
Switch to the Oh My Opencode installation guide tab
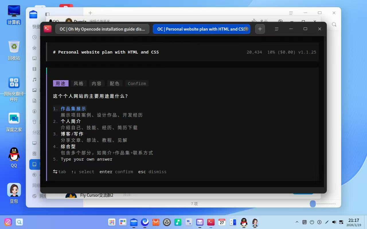[102, 29]
